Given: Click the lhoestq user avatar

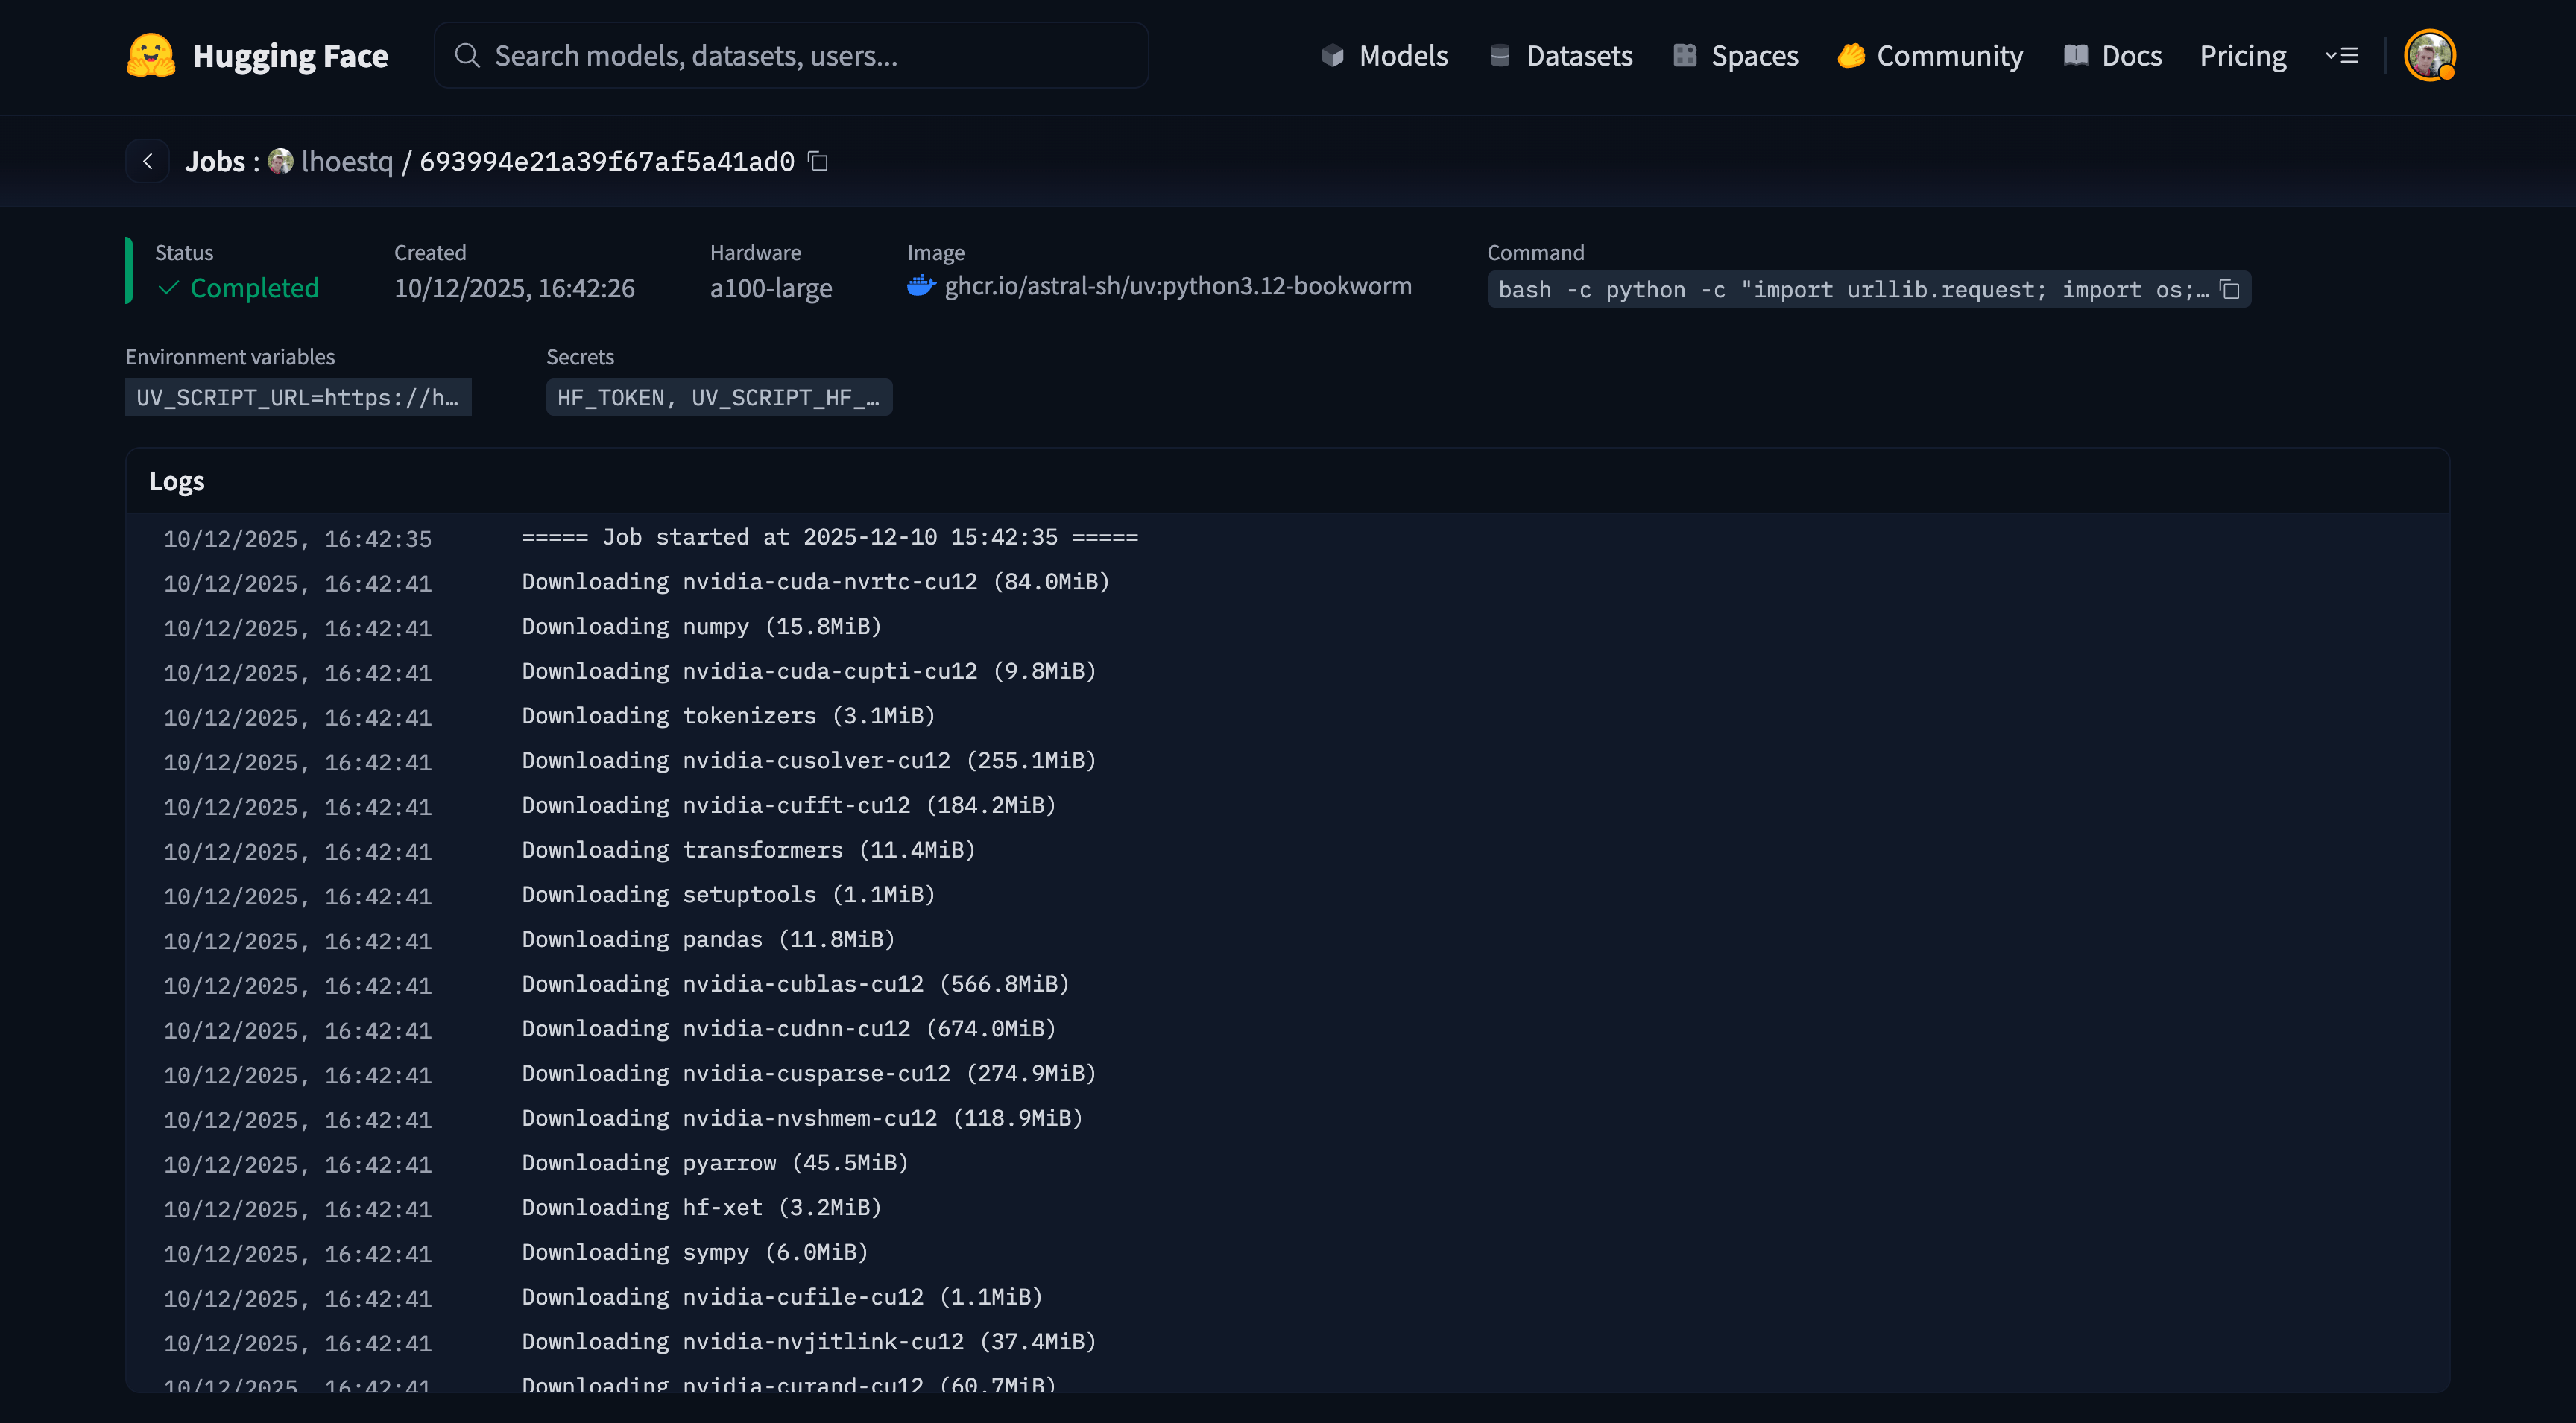Looking at the screenshot, I should [x=281, y=161].
